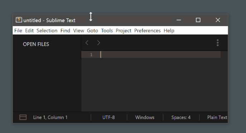Open the Edit menu

[x=29, y=30]
